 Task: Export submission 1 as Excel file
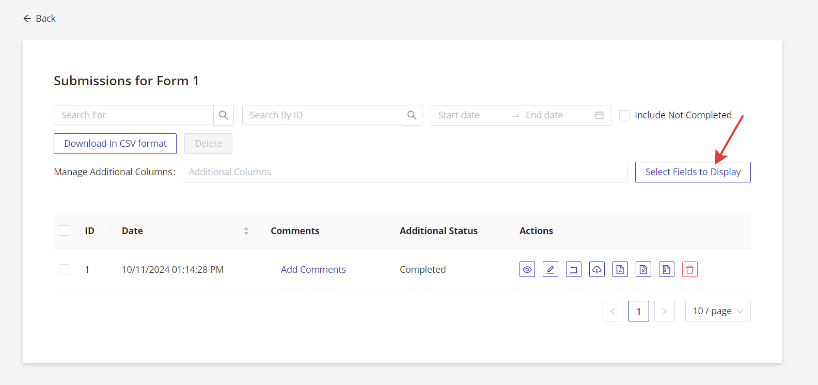643,269
